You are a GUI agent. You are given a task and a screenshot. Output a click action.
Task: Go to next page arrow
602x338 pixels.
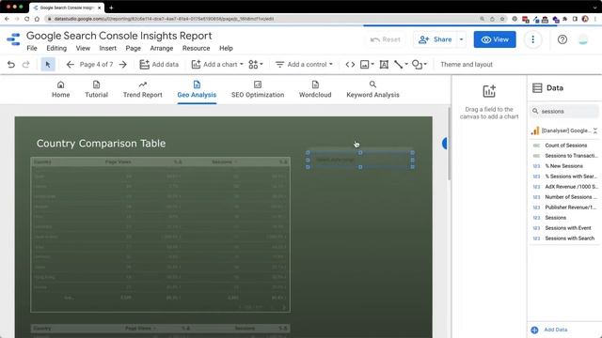pos(123,65)
